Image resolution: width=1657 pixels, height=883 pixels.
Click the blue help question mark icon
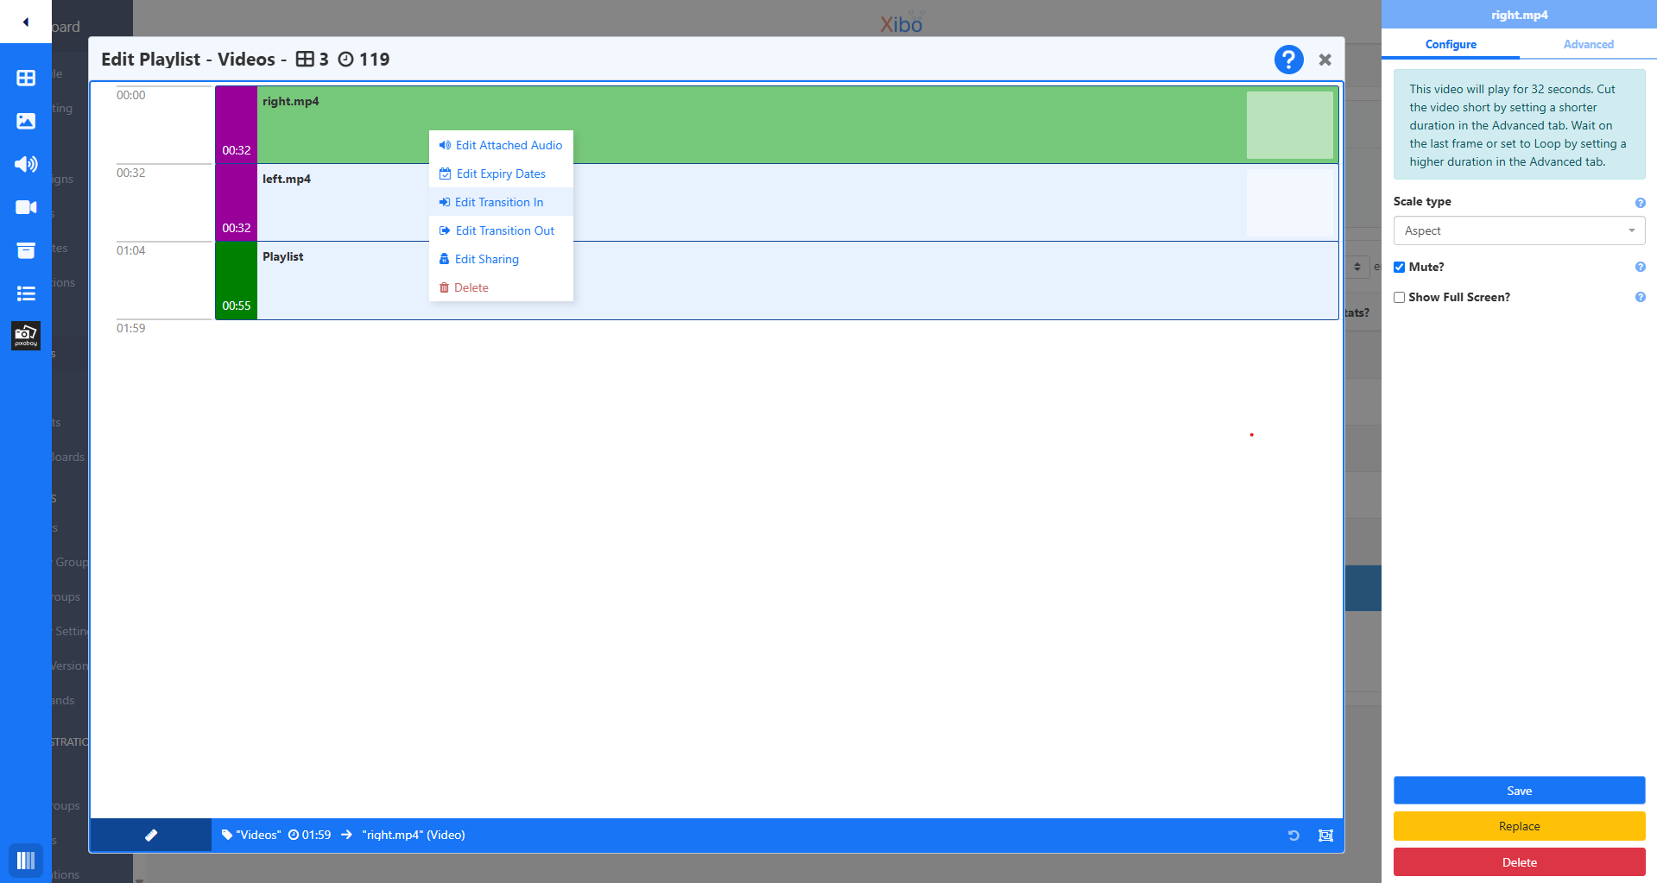[x=1288, y=60]
